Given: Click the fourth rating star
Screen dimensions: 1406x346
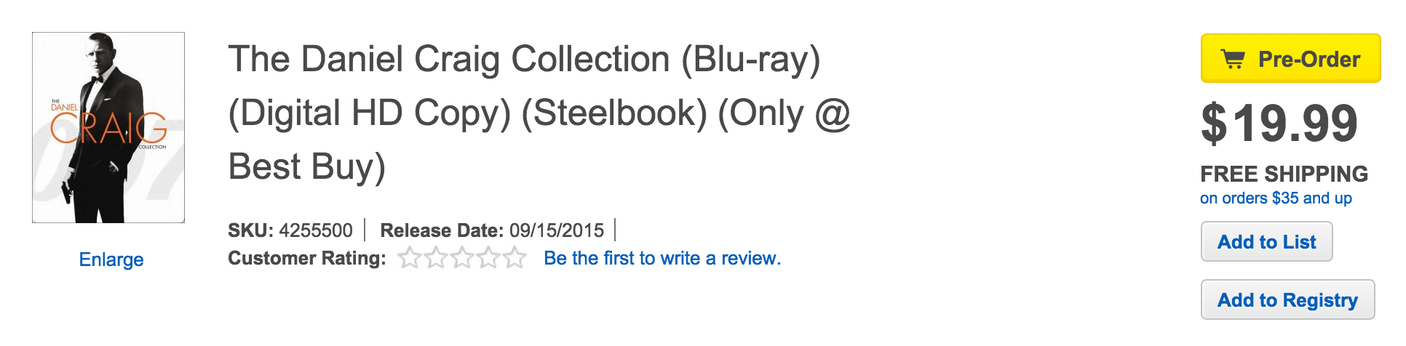Looking at the screenshot, I should coord(488,258).
